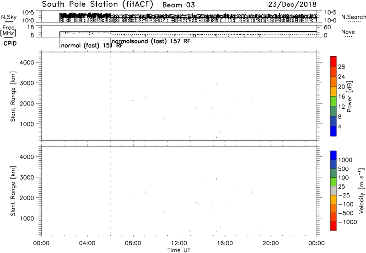Click the red top swatch of Power colorbar
The width and height of the screenshot is (366, 253).
[334, 61]
